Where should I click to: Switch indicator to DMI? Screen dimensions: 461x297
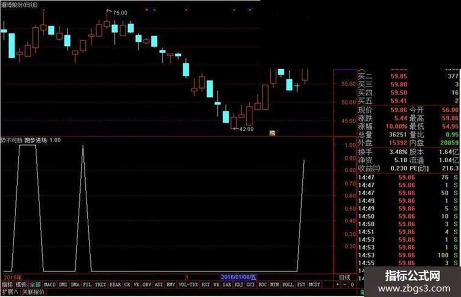coord(63,285)
